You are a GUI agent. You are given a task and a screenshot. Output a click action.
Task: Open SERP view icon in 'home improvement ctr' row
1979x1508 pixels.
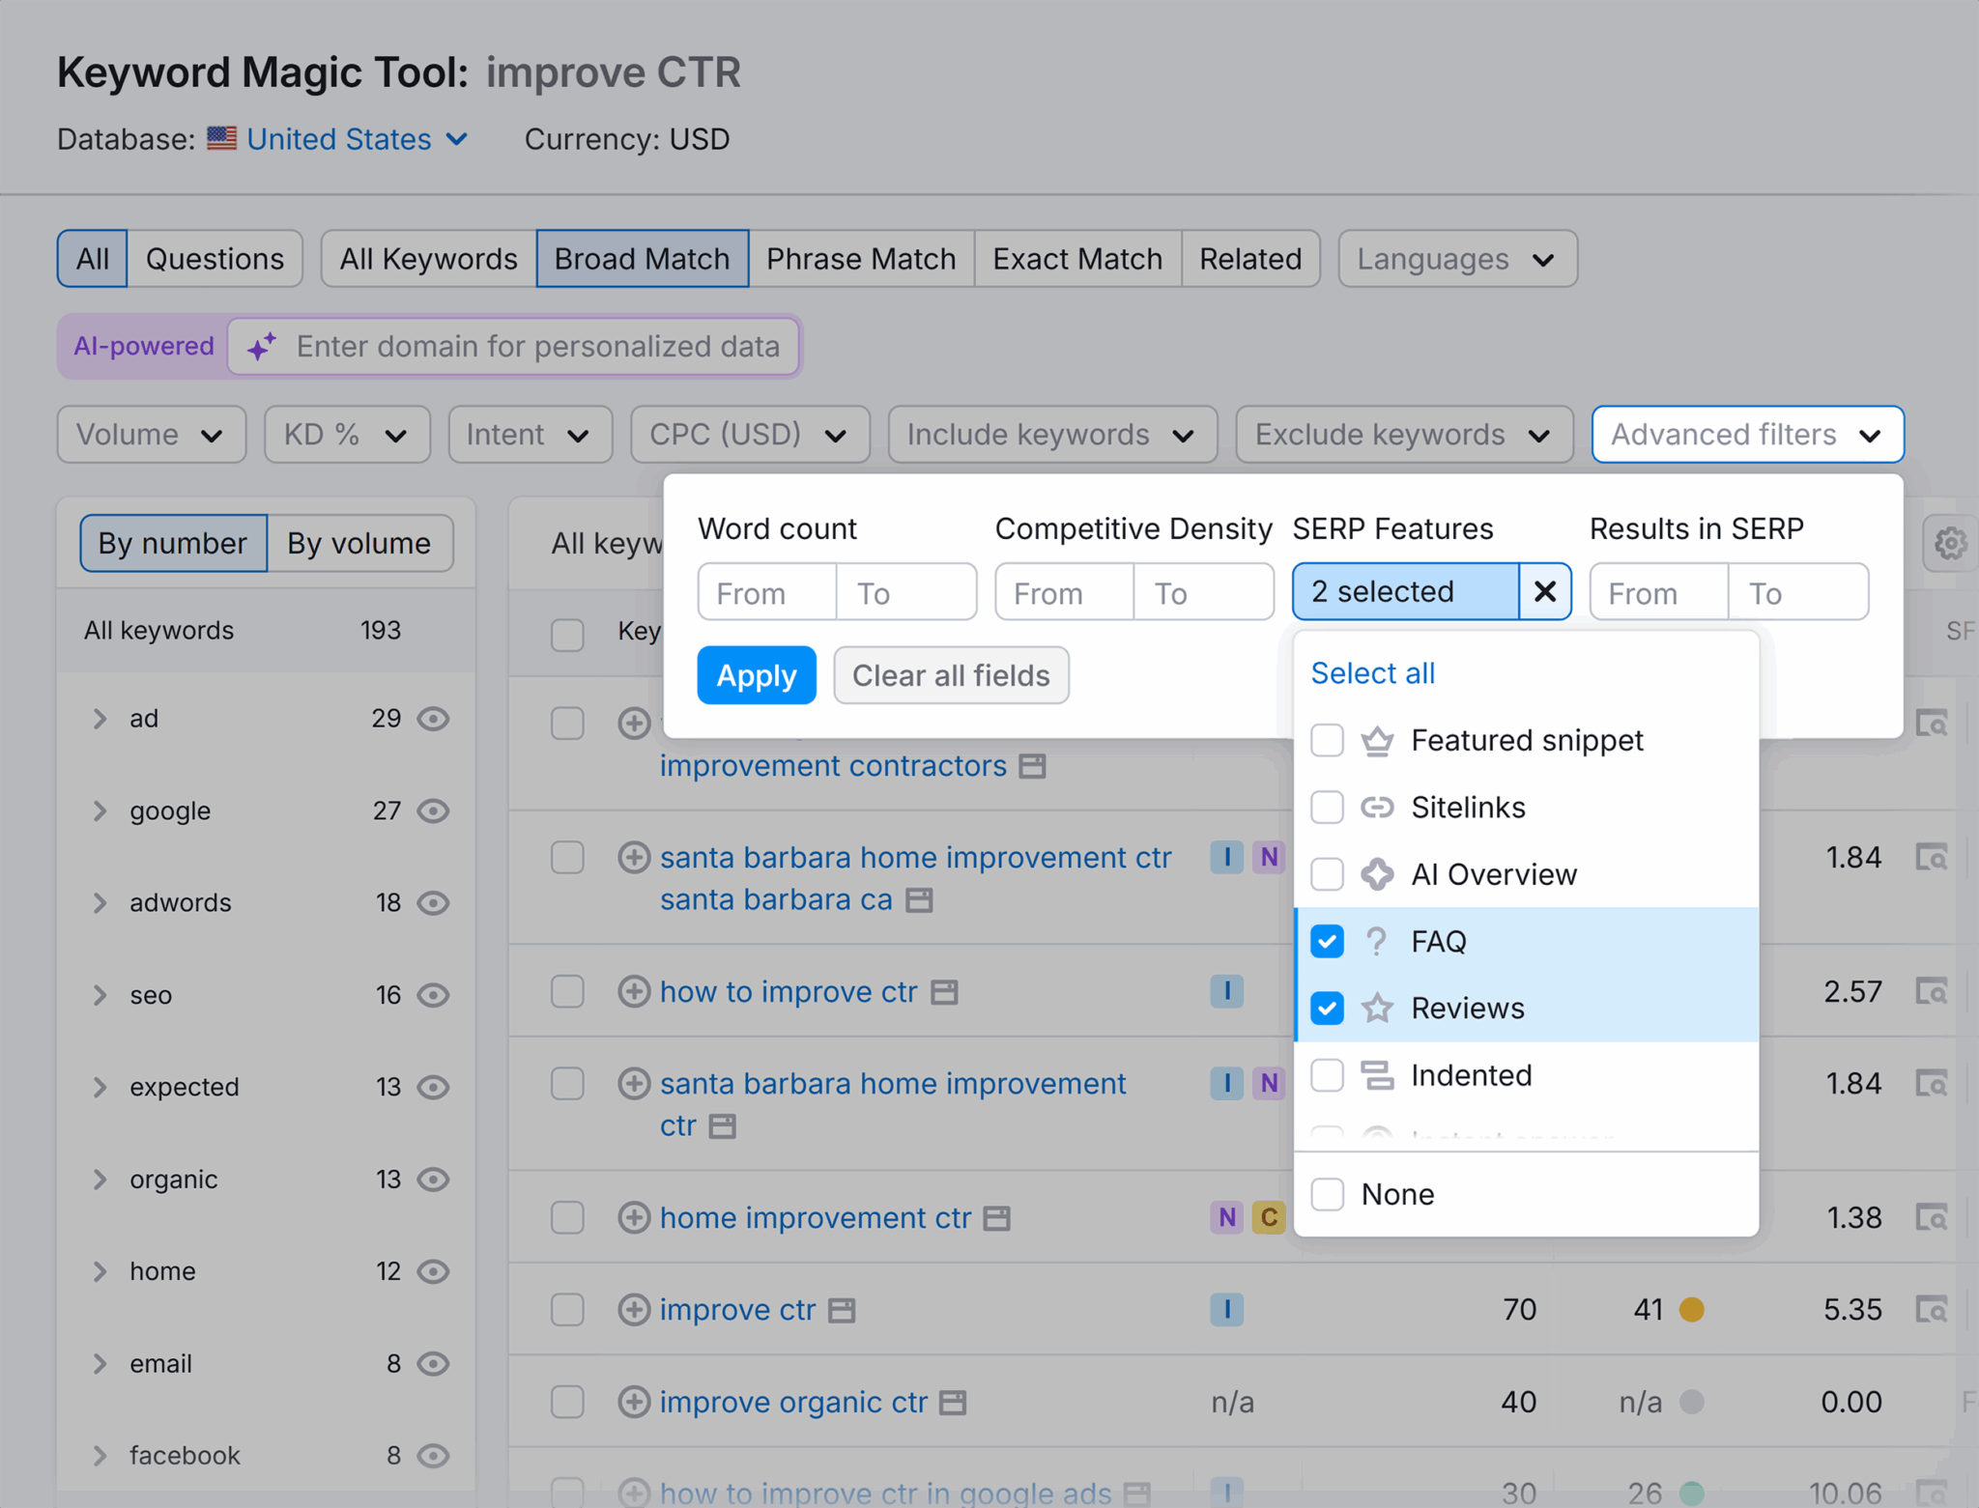pyautogui.click(x=1932, y=1218)
